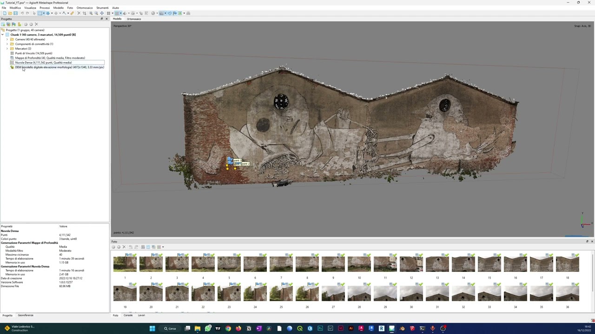
Task: Click the delete selection X icon in toolbar
Action: 79,13
